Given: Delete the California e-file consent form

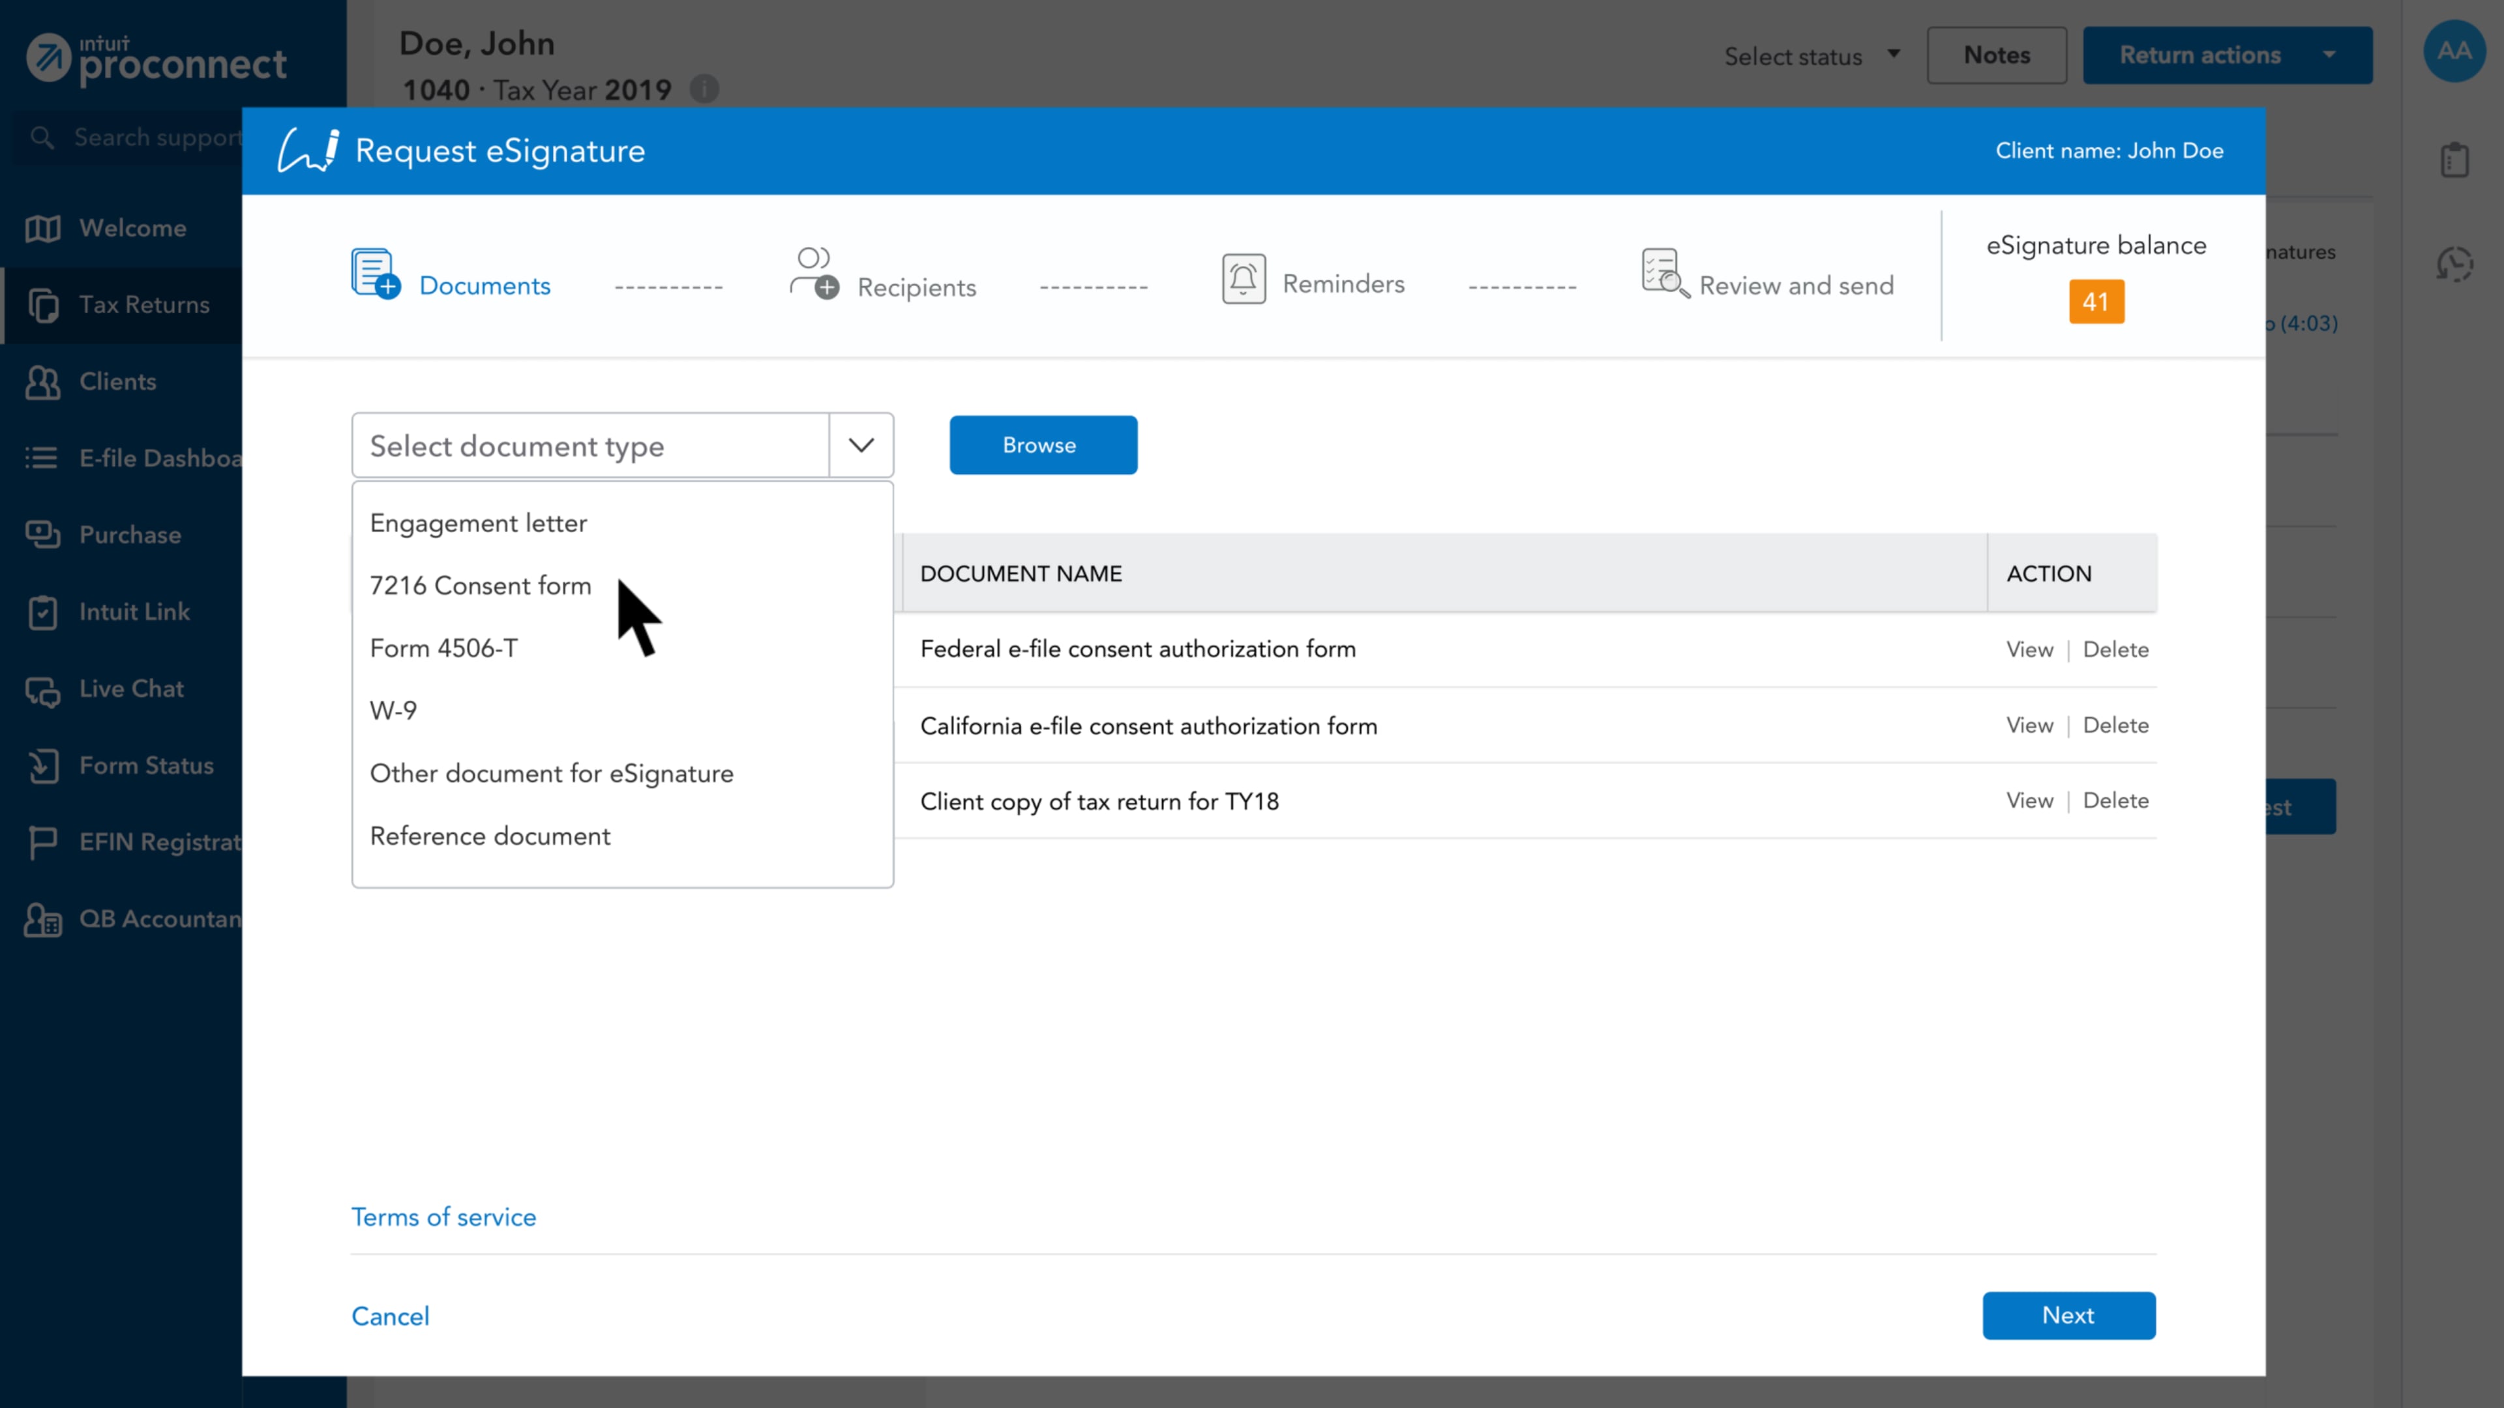Looking at the screenshot, I should pyautogui.click(x=2115, y=726).
